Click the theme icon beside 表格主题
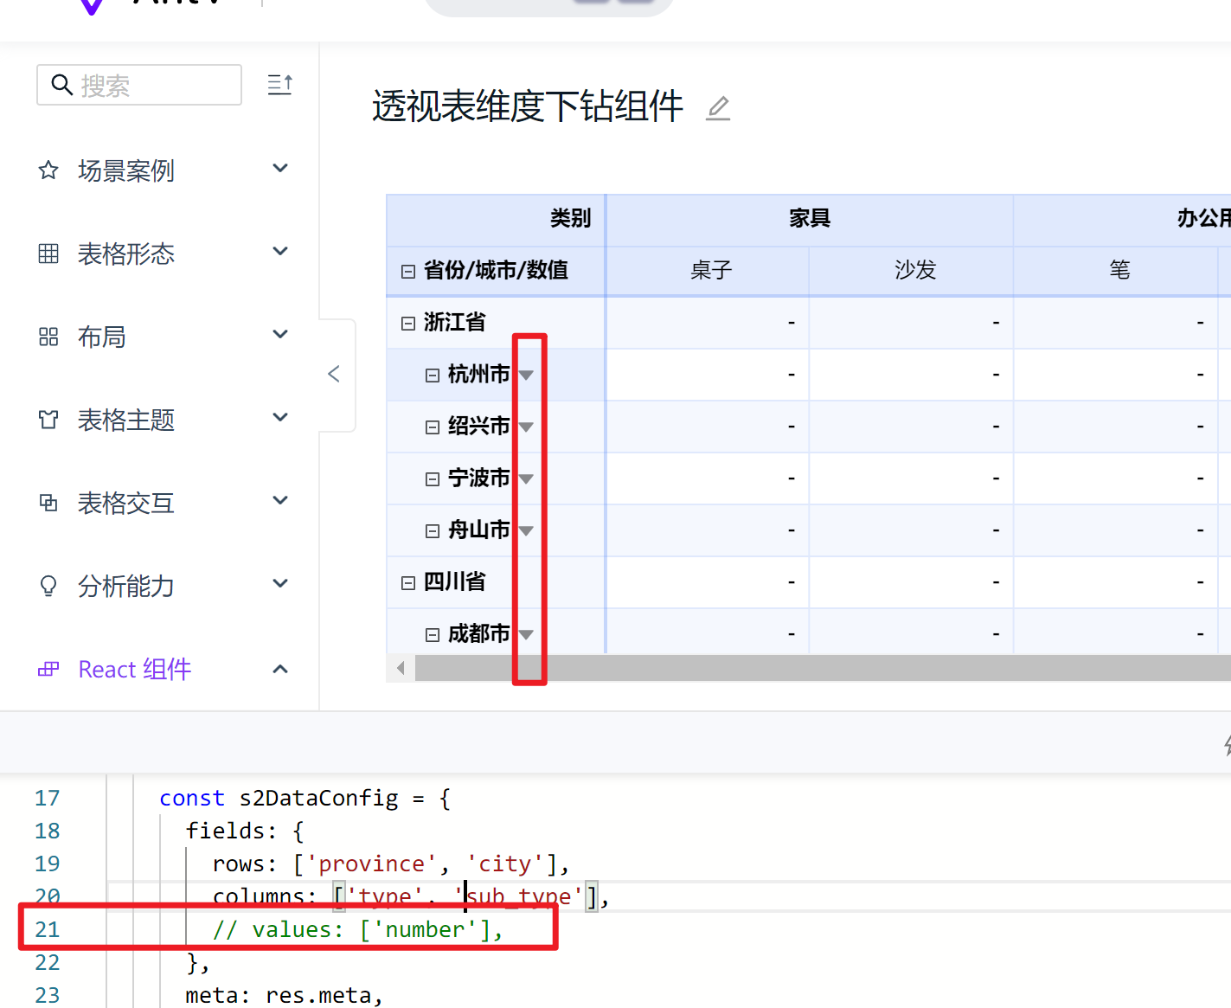The width and height of the screenshot is (1231, 1008). tap(48, 420)
